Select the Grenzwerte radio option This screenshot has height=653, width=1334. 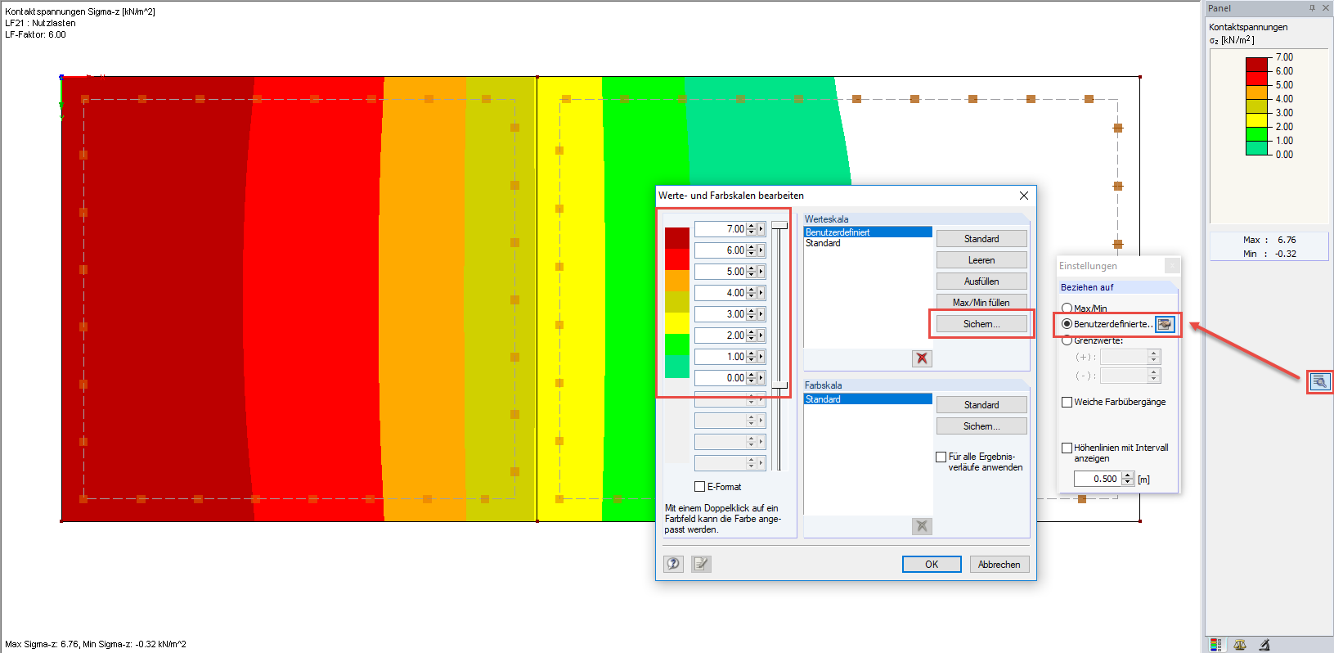click(x=1067, y=340)
